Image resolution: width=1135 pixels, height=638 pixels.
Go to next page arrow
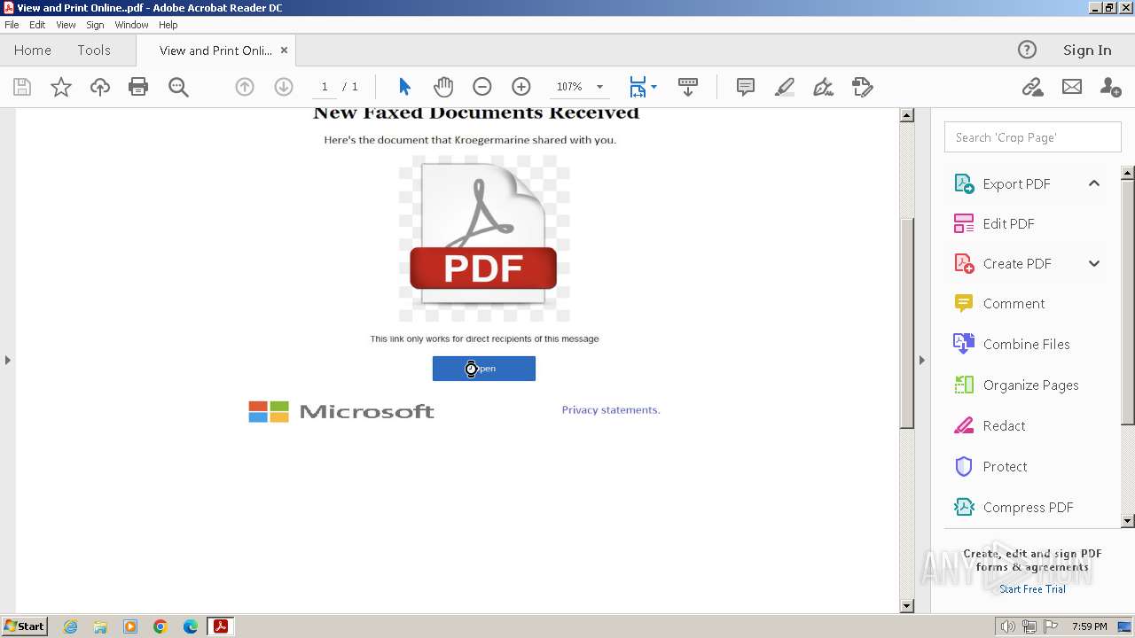[284, 87]
